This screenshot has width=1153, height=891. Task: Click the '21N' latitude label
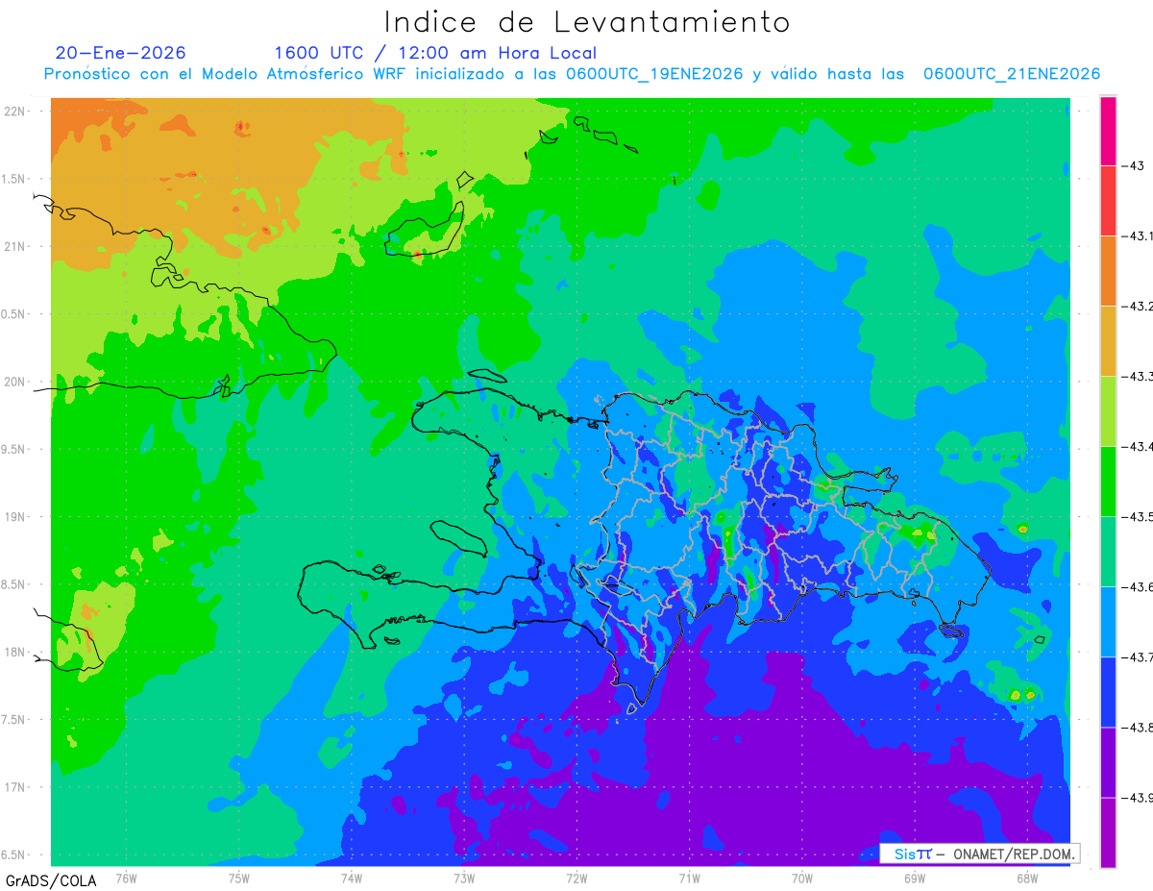[x=16, y=247]
